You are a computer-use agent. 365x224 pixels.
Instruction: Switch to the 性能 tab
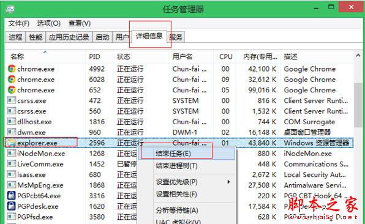click(36, 37)
